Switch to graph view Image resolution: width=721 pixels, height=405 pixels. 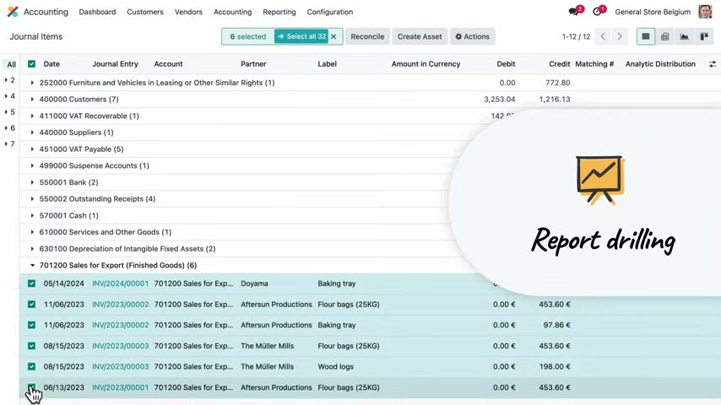(x=684, y=36)
